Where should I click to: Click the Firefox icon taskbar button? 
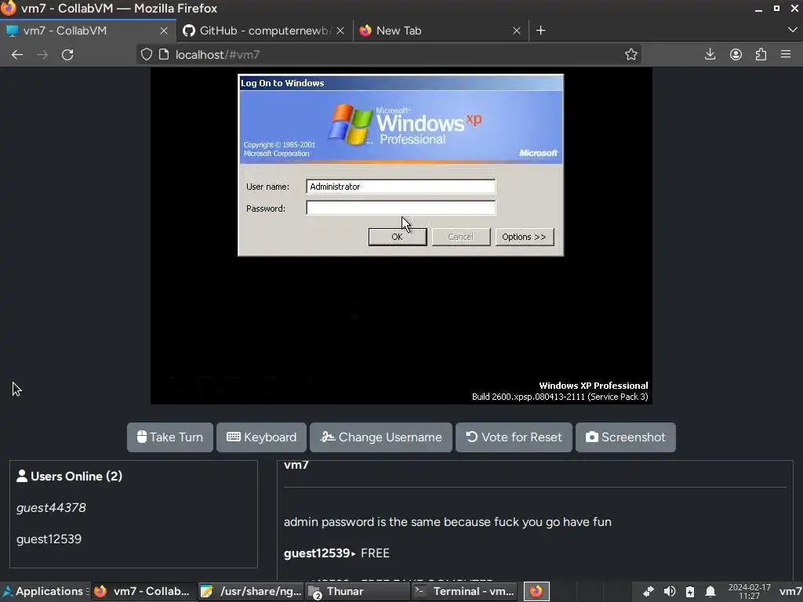[x=536, y=591]
